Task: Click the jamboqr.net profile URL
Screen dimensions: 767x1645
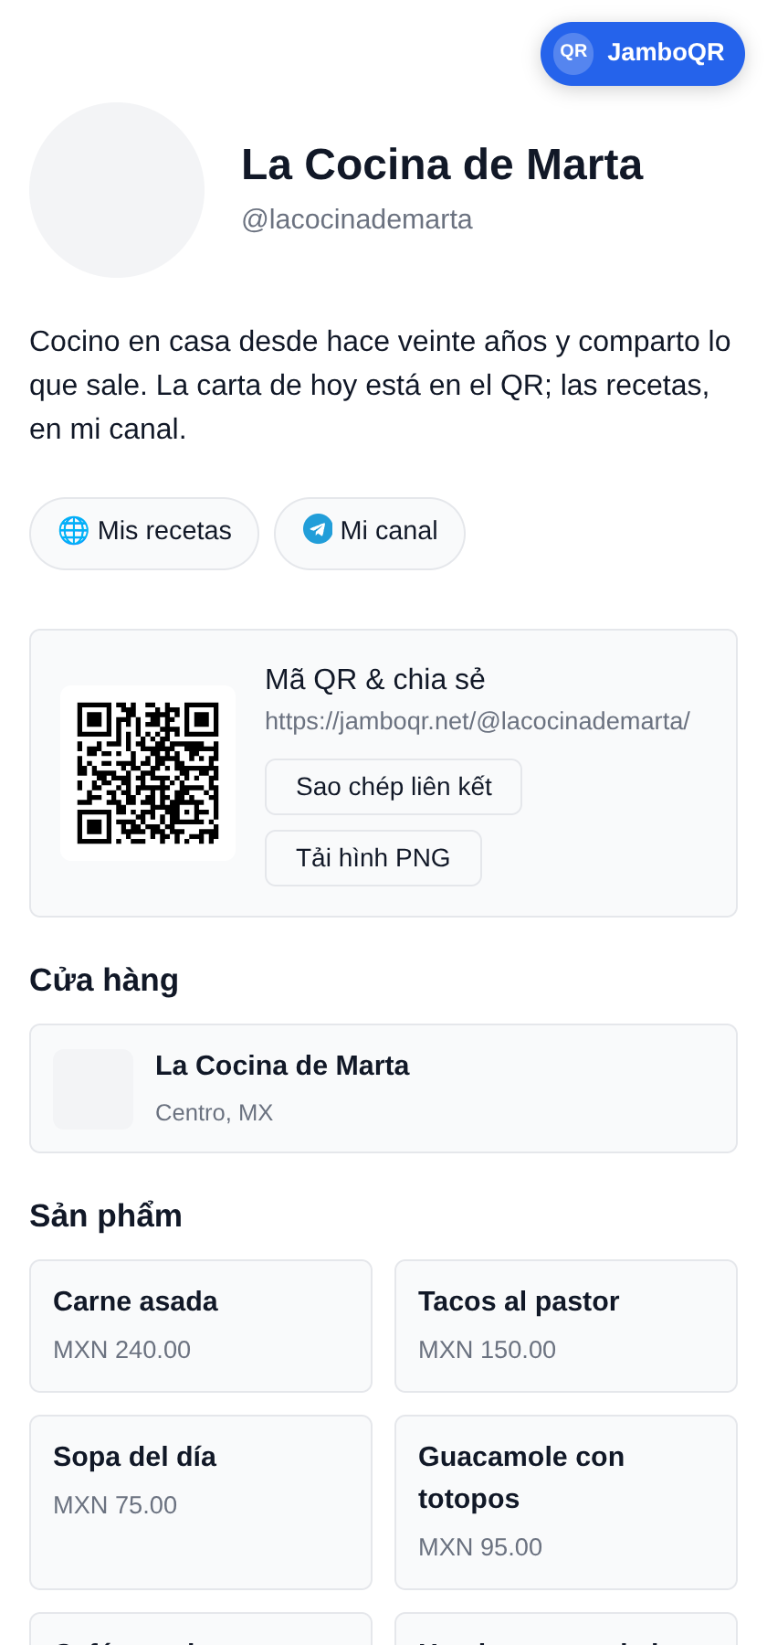Action: [478, 721]
